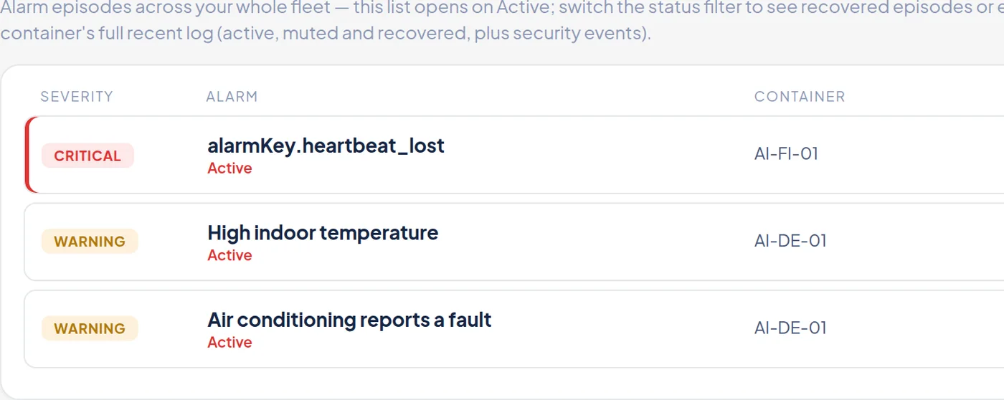The width and height of the screenshot is (1004, 400).
Task: Sort by the SEVERITY column header
Action: pyautogui.click(x=77, y=96)
